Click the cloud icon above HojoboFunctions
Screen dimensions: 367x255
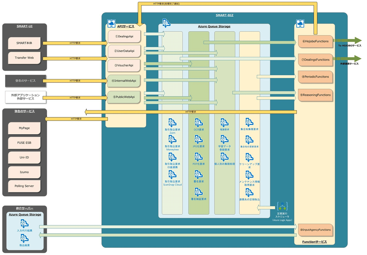pos(300,24)
